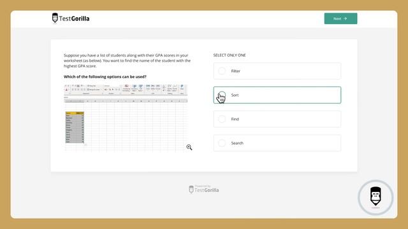Screen dimensions: 408x229
Task: Choose the Search radio option
Action: click(277, 143)
